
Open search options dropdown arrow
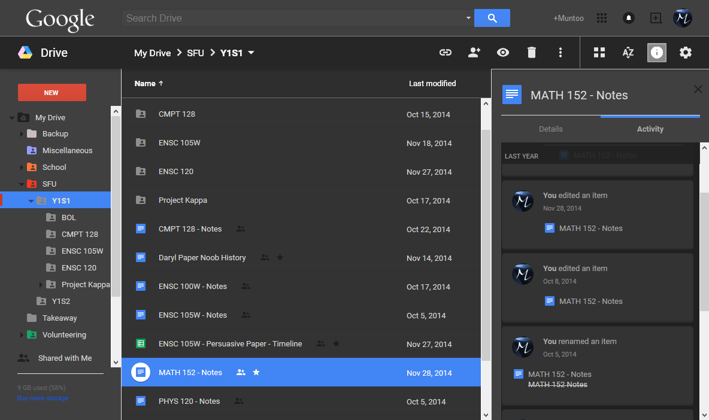(468, 18)
